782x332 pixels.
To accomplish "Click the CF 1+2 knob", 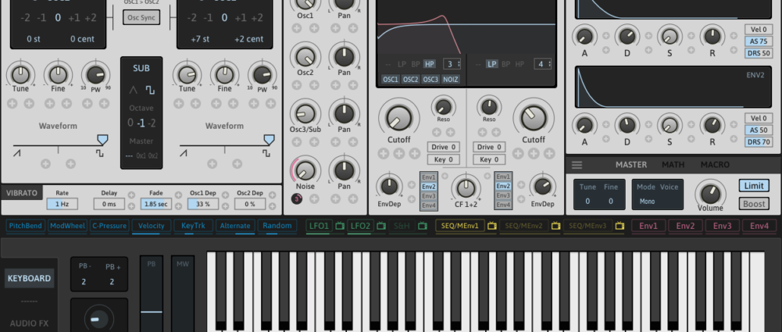I will pos(466,187).
